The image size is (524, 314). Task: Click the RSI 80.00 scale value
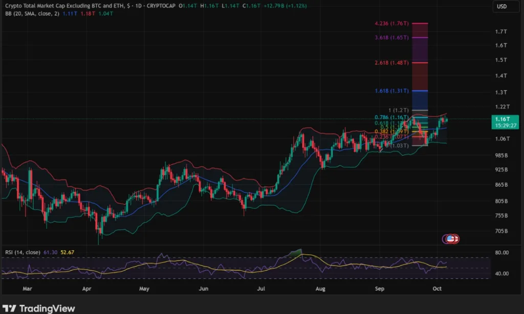coord(501,252)
